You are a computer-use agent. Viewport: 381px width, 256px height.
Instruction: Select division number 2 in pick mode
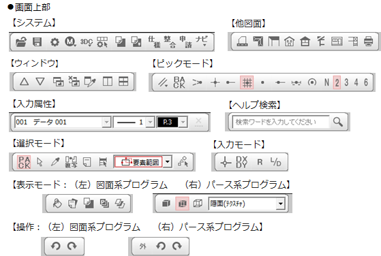(x=337, y=82)
